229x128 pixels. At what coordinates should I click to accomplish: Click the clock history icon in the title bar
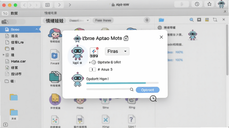[197, 4]
